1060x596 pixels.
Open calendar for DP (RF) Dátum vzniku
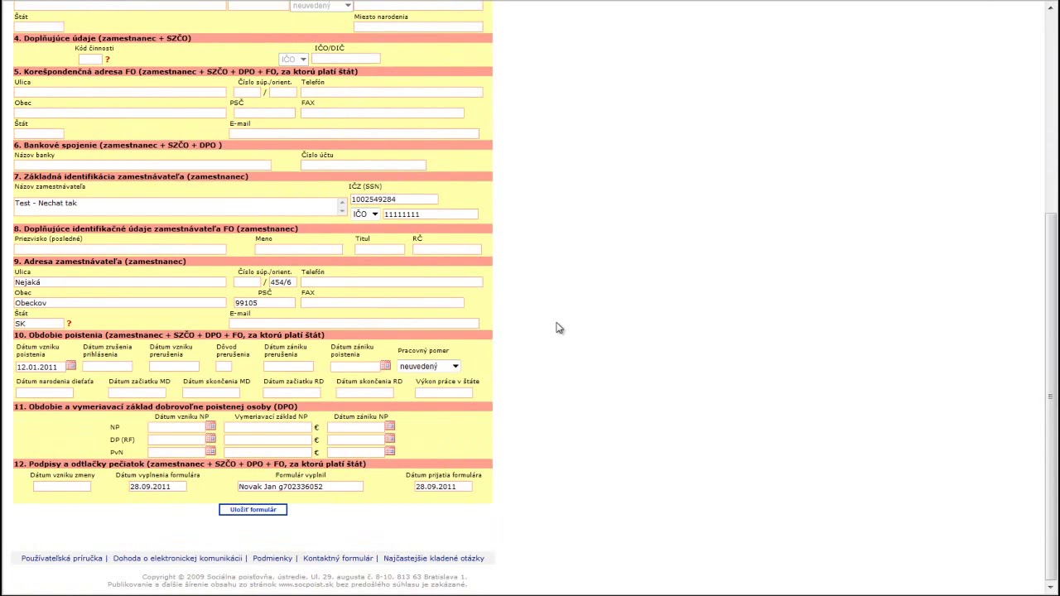point(210,439)
